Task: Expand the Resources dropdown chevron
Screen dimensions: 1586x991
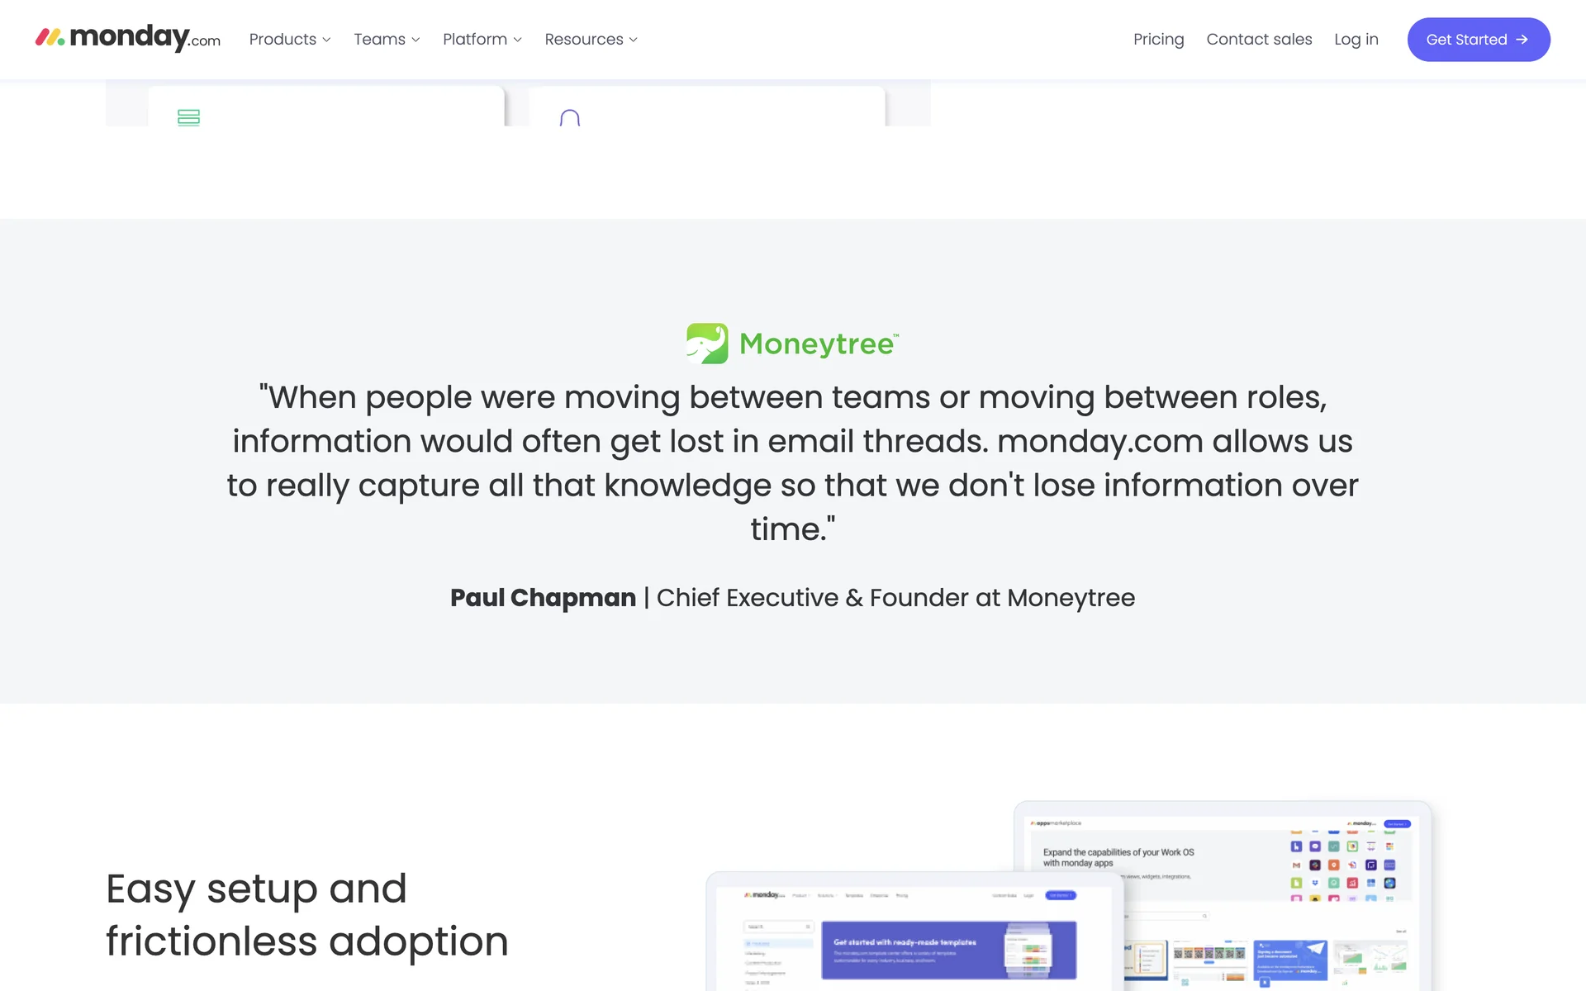Action: pos(634,40)
